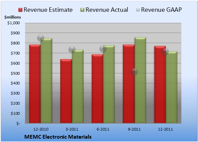This screenshot has height=142, width=198.
Task: Click the GAAP sphere marker for 9-2011
Action: pyautogui.click(x=134, y=72)
